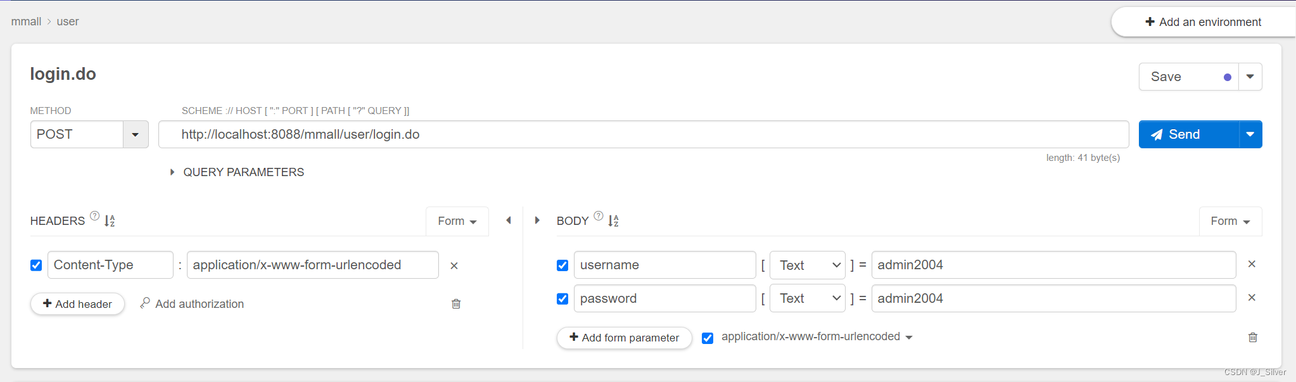Click the headers sort A-Z icon
The height and width of the screenshot is (382, 1296).
[x=110, y=220]
